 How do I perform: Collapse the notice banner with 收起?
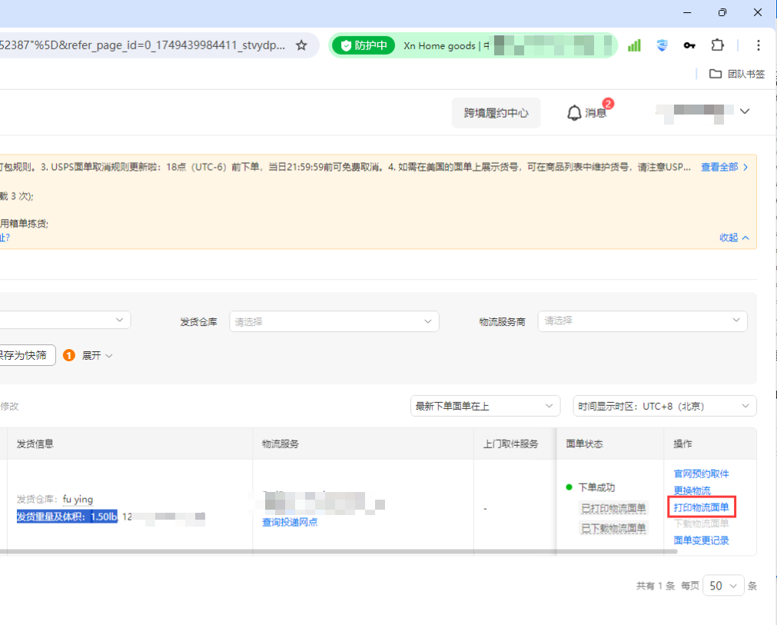pos(733,238)
